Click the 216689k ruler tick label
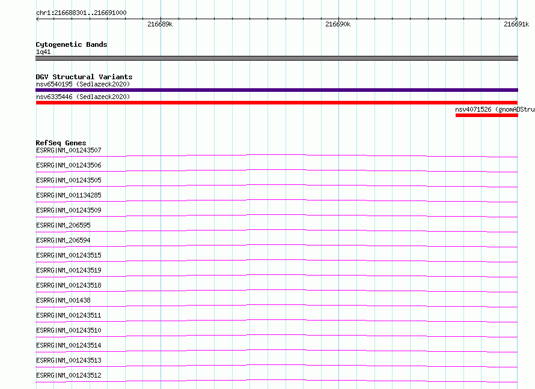The image size is (535, 389). 160,24
